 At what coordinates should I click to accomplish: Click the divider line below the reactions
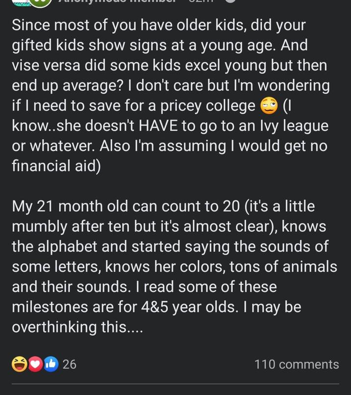[175, 384]
